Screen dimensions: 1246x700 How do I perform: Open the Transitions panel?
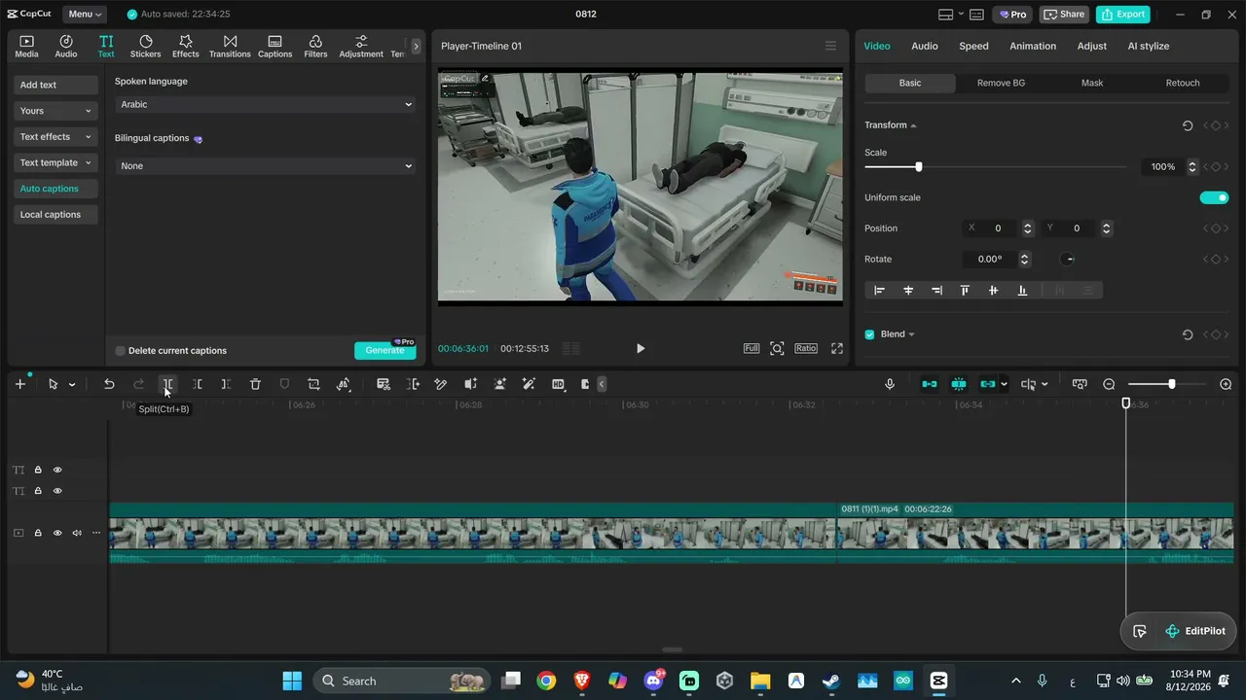(230, 46)
